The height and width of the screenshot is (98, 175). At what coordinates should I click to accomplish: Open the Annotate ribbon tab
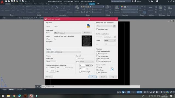20,4
